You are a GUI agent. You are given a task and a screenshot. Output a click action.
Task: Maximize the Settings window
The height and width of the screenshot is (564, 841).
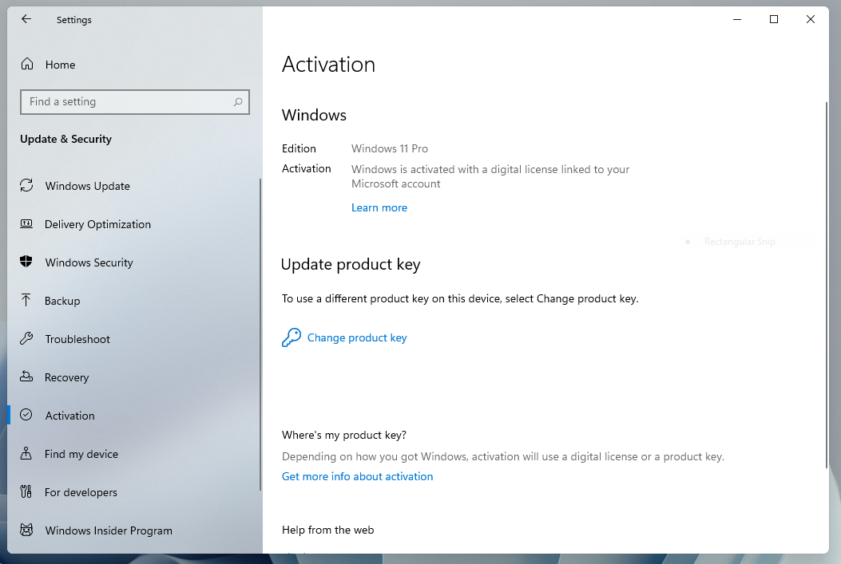pos(773,19)
